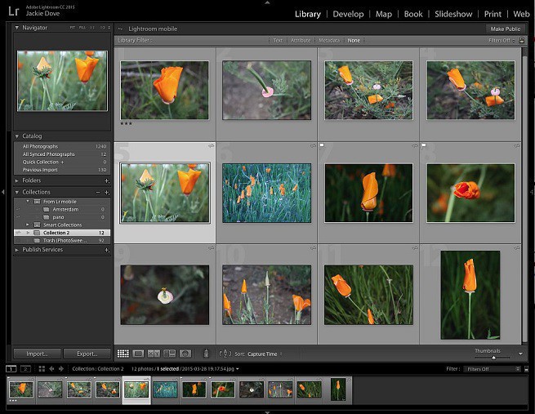This screenshot has height=414, width=535.
Task: Click the Import button
Action: (37, 354)
